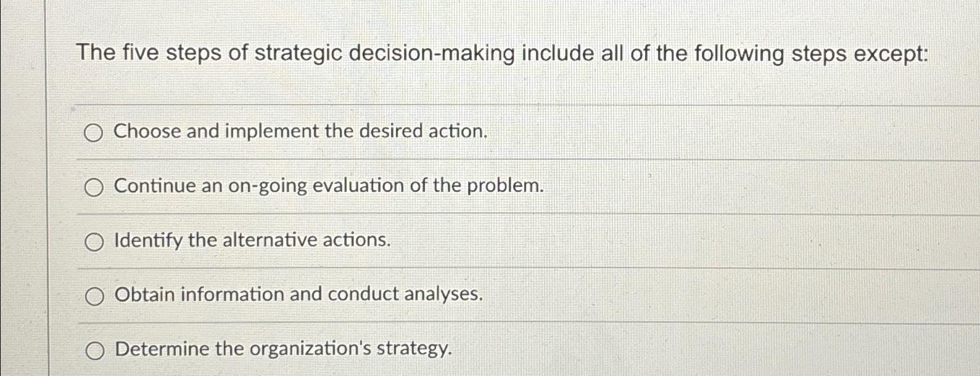This screenshot has height=376, width=980.
Task: Select the 'Obtain information and conduct analyses' option
Action: point(94,296)
